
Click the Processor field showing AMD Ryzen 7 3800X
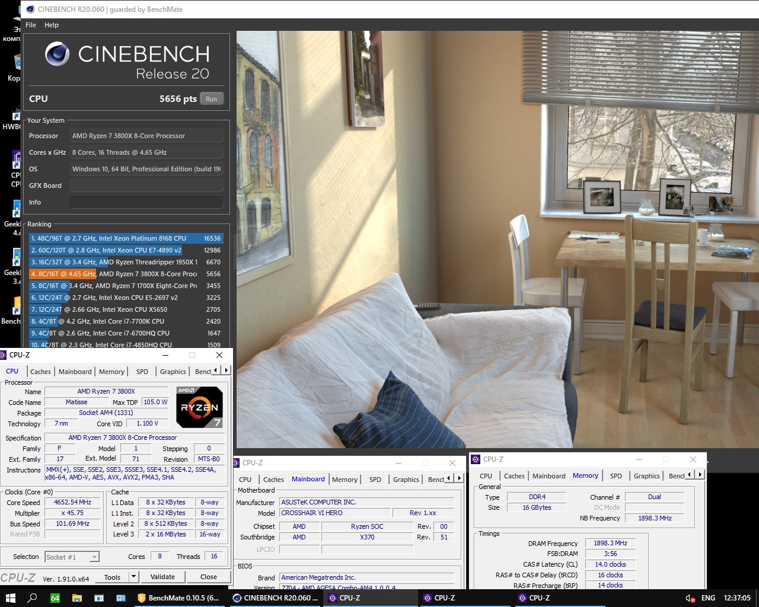pyautogui.click(x=146, y=136)
